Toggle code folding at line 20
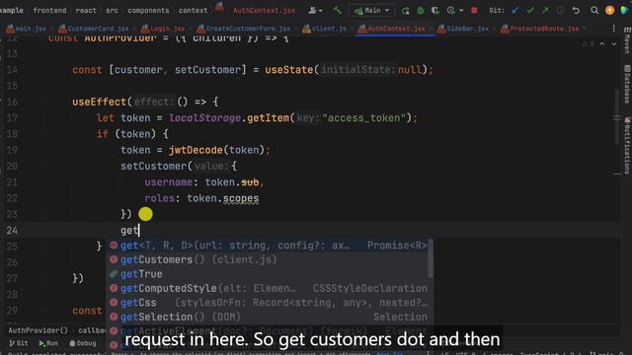Image resolution: width=632 pixels, height=355 pixels. (x=43, y=166)
